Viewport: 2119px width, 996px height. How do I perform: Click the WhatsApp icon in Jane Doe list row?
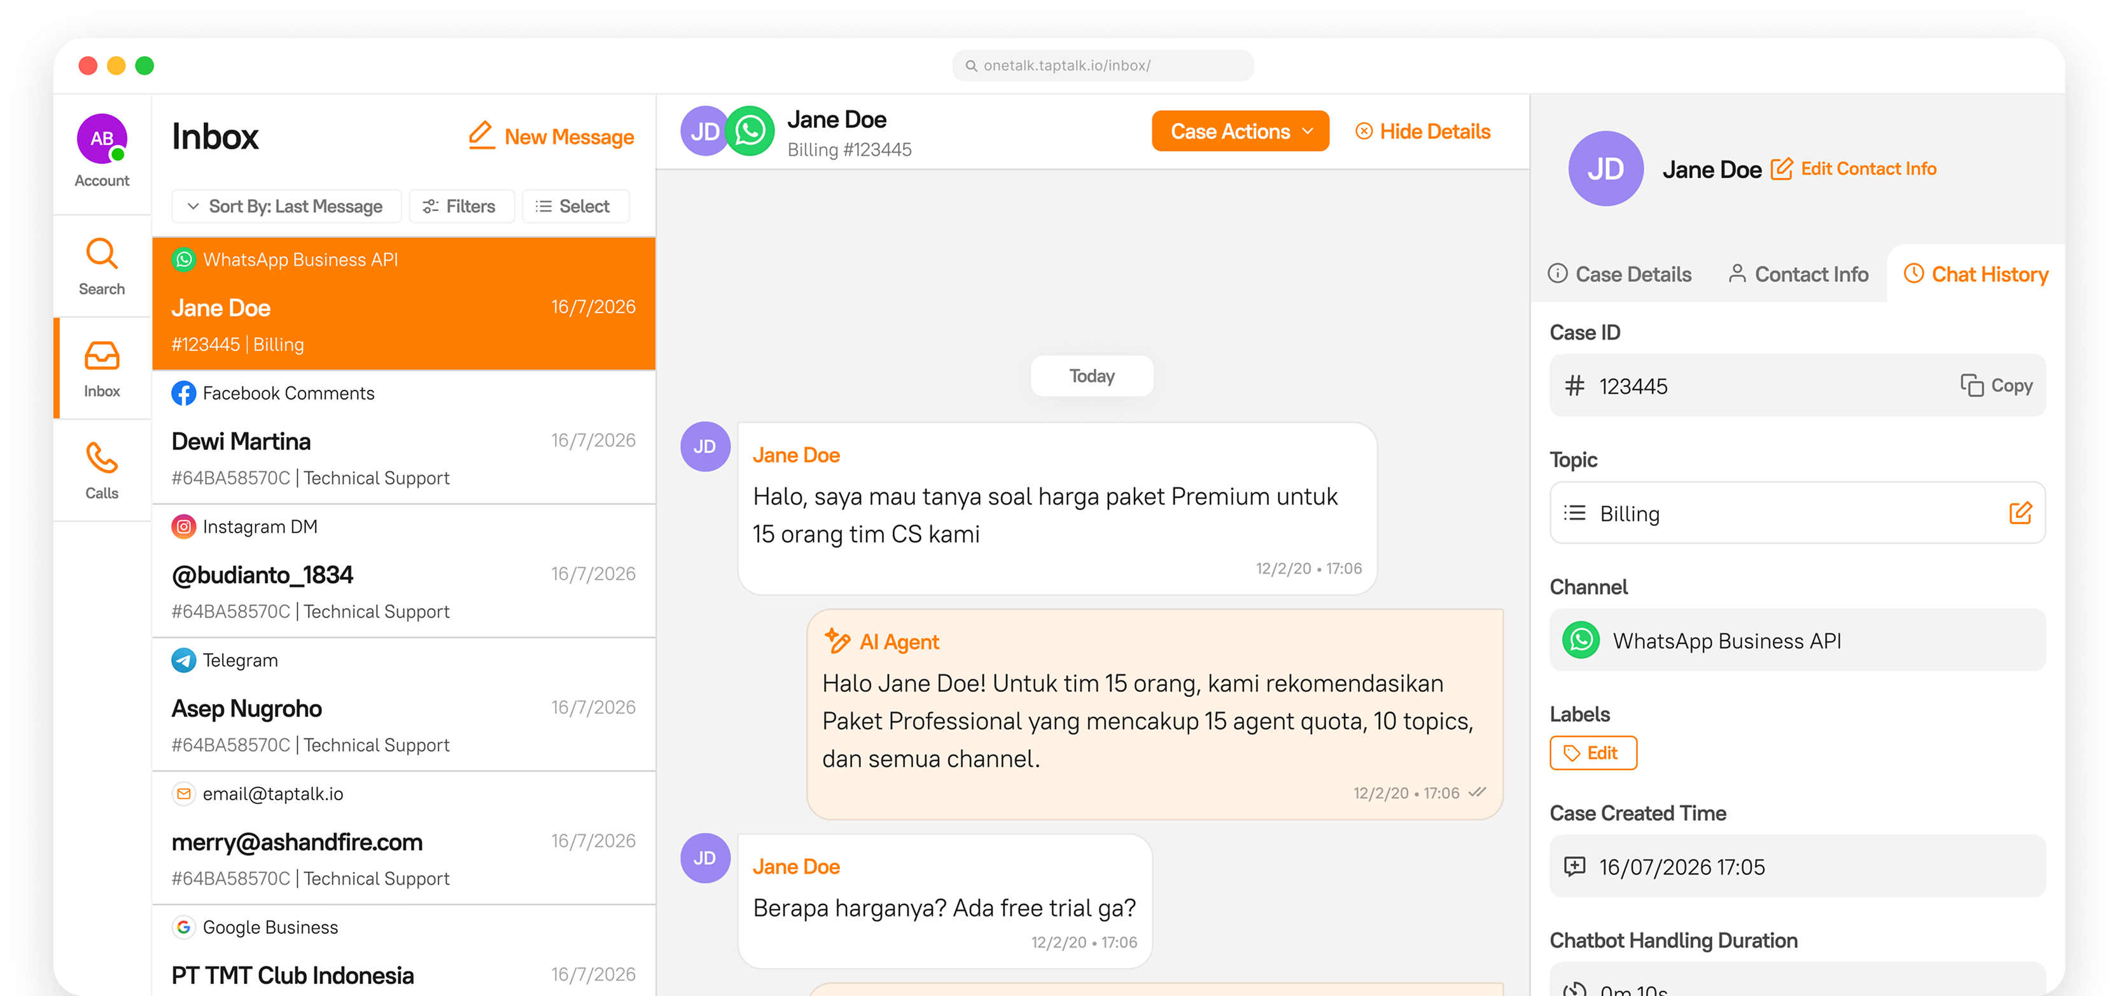pos(183,260)
